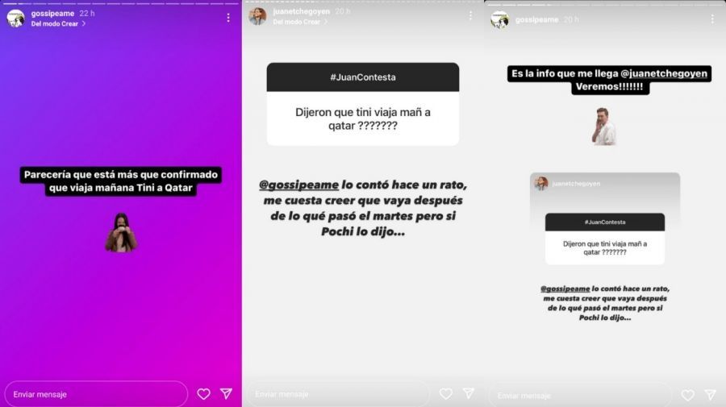Focus Enviar mensaje field in purple story
This screenshot has height=407, width=726.
coord(96,394)
